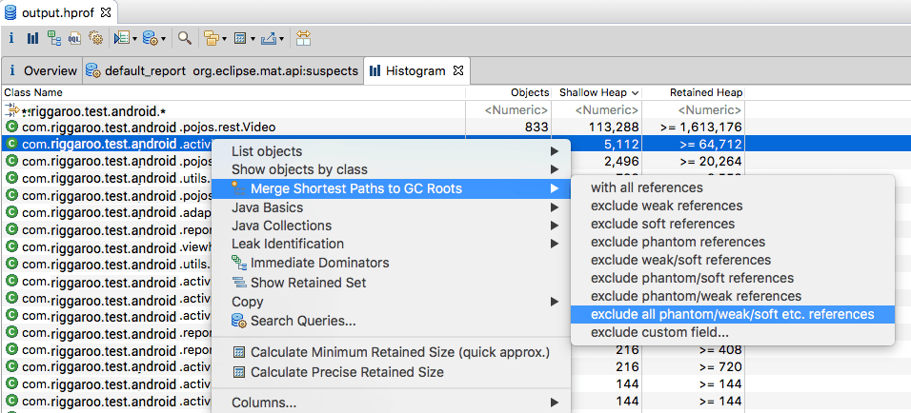Screen dimensions: 911x413
Task: Open the heap dump Overview info icon
Action: (x=11, y=38)
